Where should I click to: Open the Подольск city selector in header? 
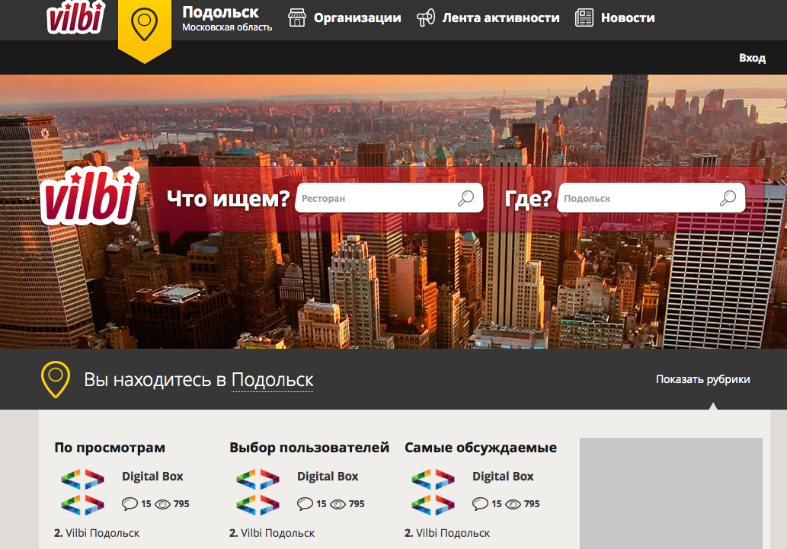220,12
